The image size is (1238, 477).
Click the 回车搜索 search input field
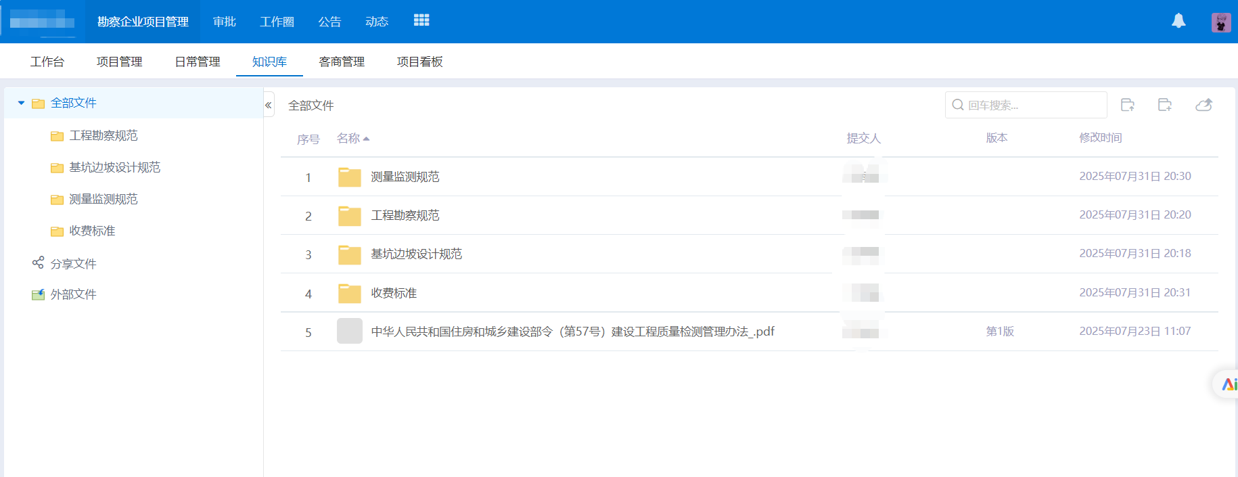[x=1032, y=105]
